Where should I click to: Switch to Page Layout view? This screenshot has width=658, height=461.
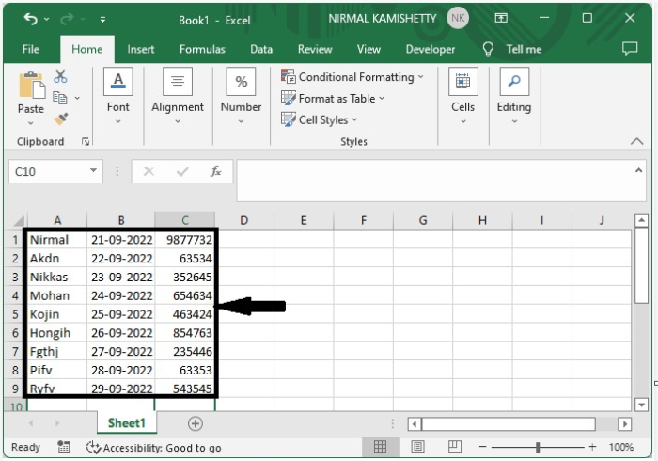(x=417, y=448)
